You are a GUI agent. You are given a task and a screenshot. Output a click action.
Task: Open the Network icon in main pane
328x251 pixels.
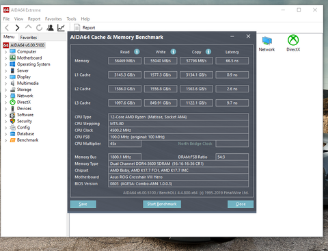click(266, 44)
